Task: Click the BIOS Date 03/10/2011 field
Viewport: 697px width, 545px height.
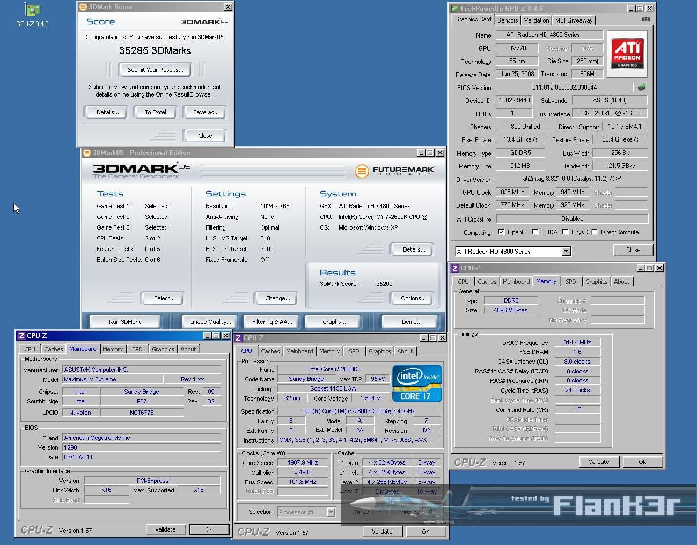Action: [x=142, y=457]
